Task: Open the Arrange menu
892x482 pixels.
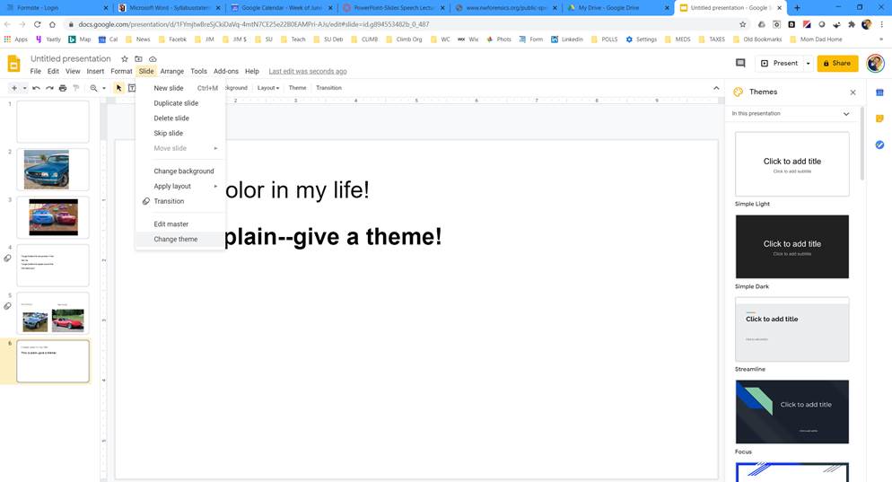Action: coord(171,71)
